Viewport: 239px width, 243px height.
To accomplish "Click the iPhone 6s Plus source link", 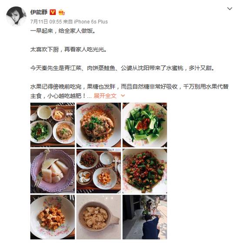I will click(91, 22).
